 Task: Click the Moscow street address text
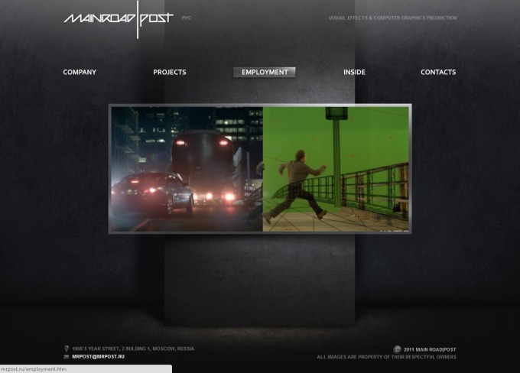(132, 349)
